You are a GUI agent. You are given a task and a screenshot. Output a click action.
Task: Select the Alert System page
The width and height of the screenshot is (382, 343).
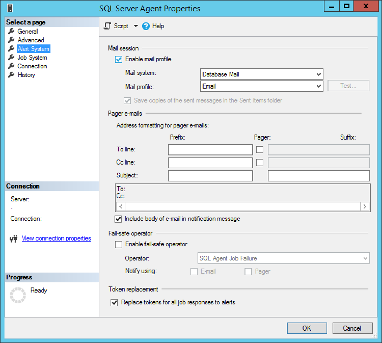(x=33, y=49)
